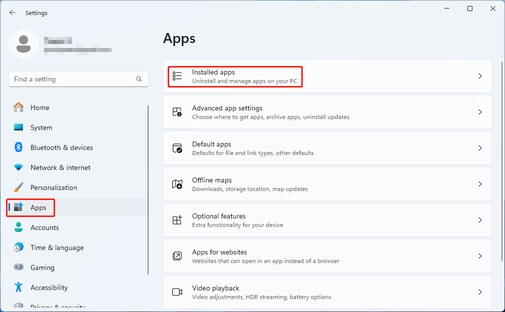
Task: Click the Video playback camera icon
Action: pos(177,292)
